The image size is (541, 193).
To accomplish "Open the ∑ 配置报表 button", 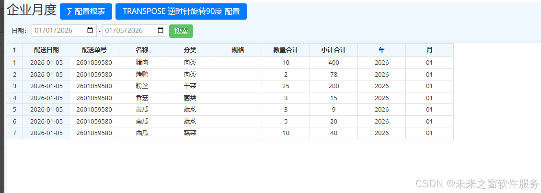I will click(x=86, y=11).
